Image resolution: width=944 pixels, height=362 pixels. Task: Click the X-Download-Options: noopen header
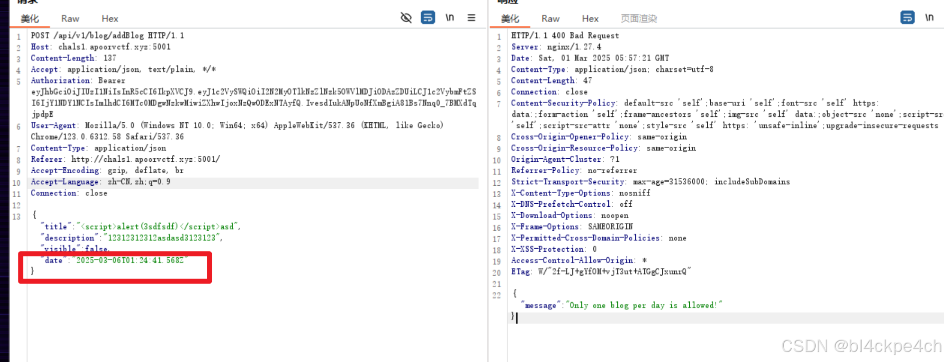[x=569, y=215]
